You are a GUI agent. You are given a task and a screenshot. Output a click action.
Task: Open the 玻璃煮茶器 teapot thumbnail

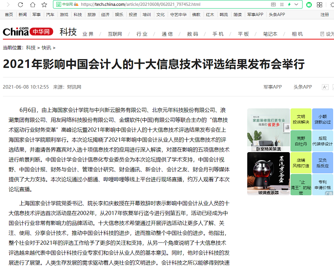268,173
